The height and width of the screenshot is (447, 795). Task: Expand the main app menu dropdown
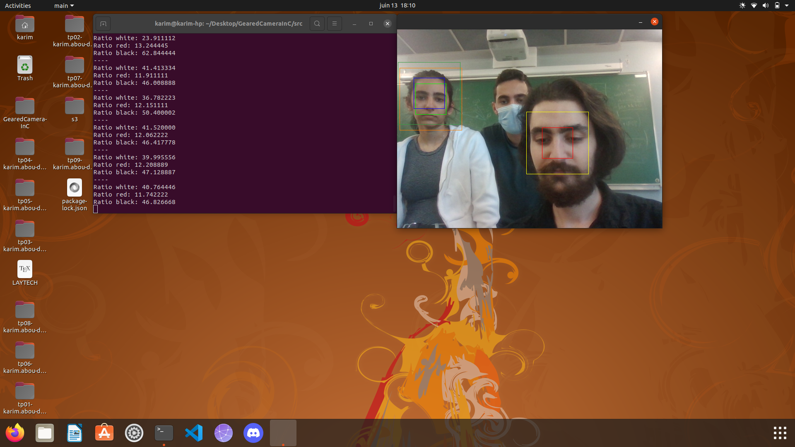[64, 5]
